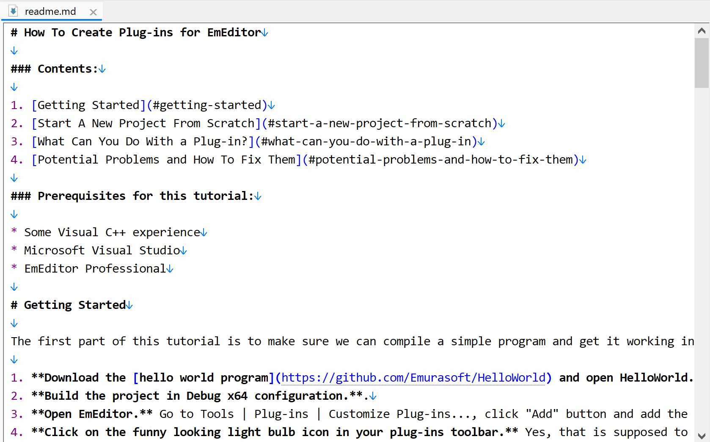Click the '**Open EmEditor.**' step text
The image size is (710, 442).
[92, 414]
